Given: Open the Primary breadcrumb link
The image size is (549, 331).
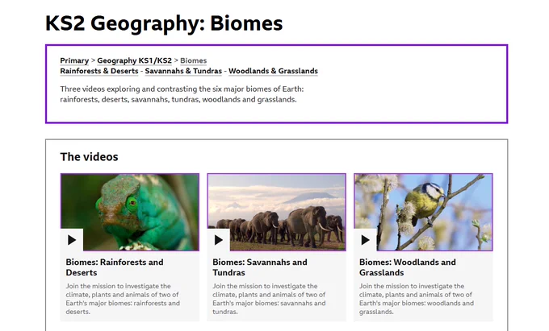Looking at the screenshot, I should pyautogui.click(x=74, y=60).
